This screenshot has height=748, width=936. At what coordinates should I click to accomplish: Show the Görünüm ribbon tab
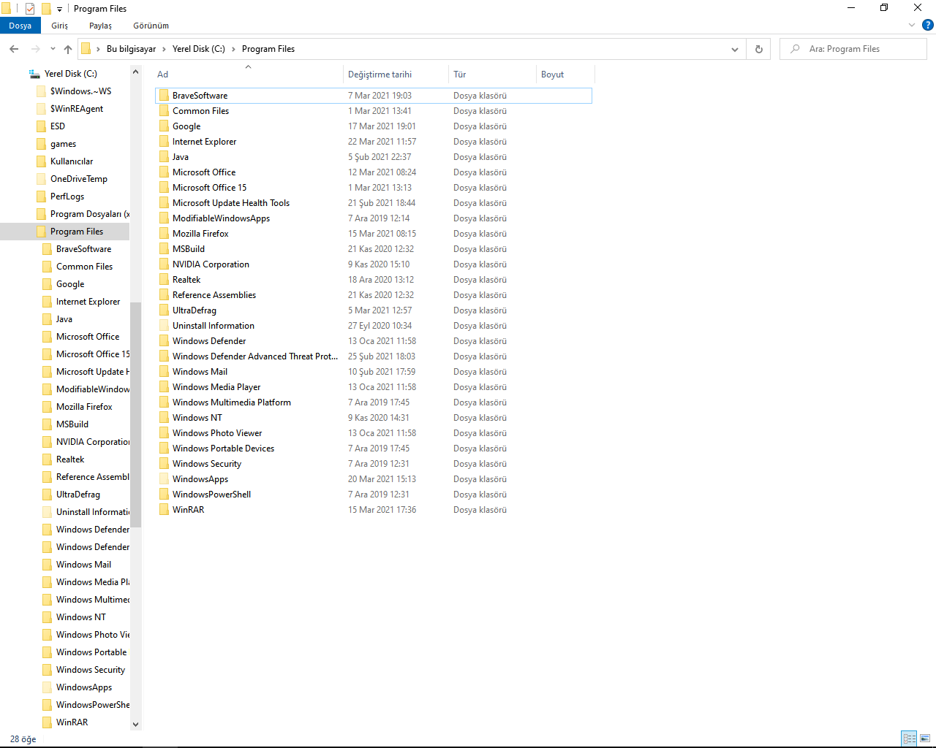coord(151,26)
